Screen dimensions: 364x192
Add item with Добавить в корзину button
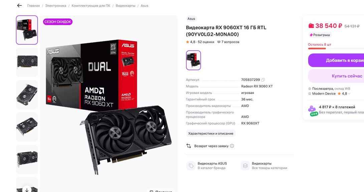(x=336, y=60)
